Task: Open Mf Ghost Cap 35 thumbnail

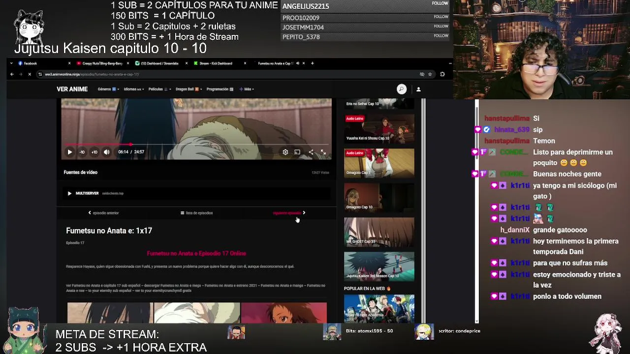Action: 379,232
